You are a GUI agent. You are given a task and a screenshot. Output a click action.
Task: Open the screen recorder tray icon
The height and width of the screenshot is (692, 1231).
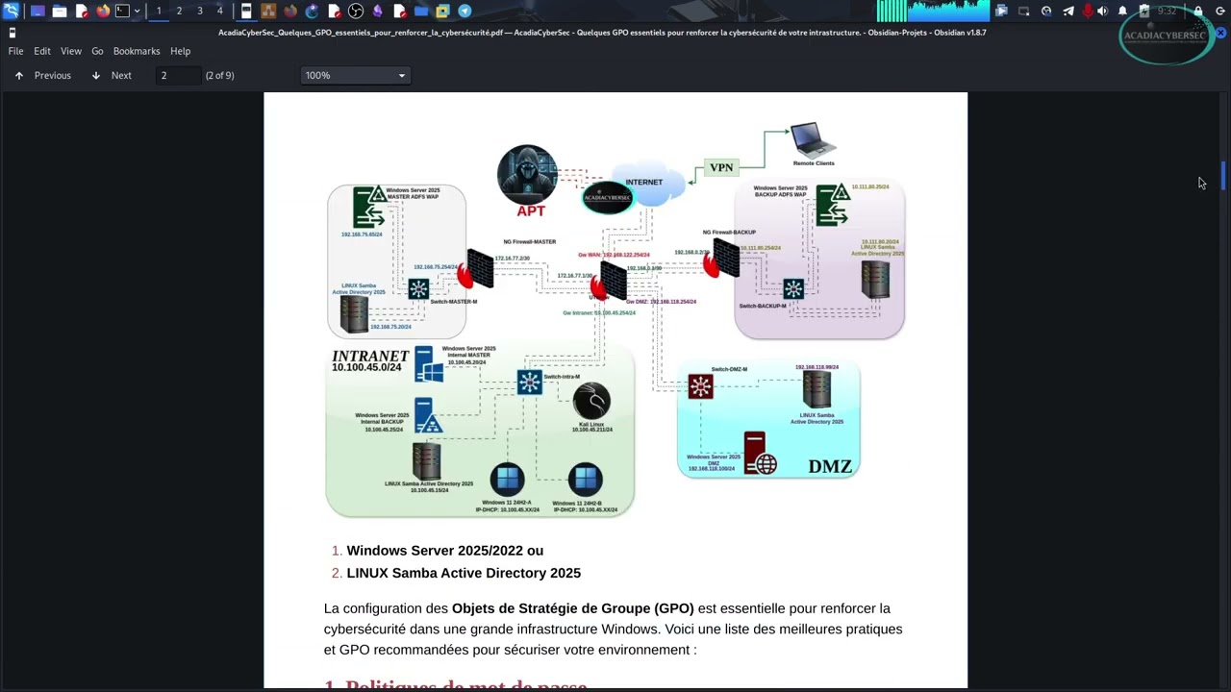pos(1001,11)
